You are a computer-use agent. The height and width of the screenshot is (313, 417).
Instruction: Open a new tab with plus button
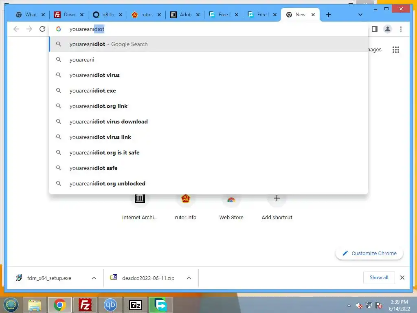(x=329, y=15)
